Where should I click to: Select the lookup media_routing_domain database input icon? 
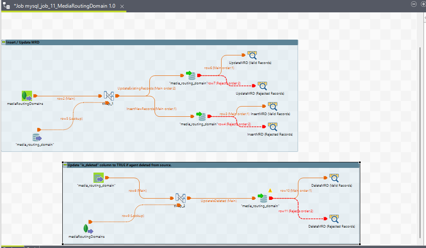point(37,137)
